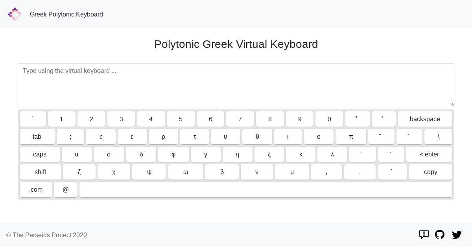Viewport: 472px width, 247px height.
Task: Click the backslash key
Action: [x=439, y=137]
